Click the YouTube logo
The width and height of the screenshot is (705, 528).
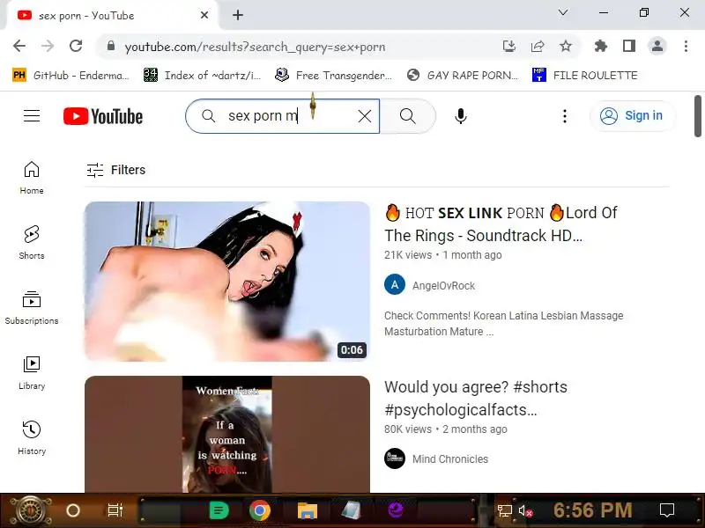(x=103, y=116)
